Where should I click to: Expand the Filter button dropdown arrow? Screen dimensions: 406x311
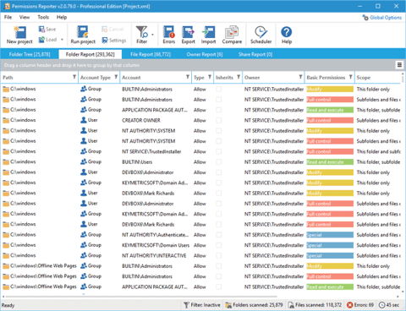[152, 35]
